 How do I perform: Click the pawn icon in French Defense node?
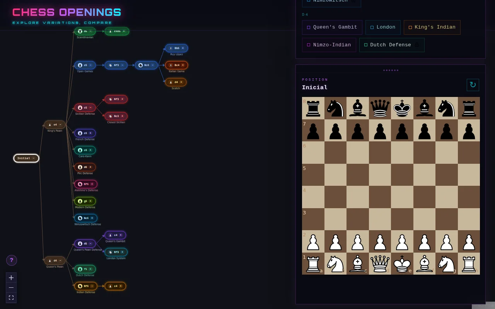80,133
